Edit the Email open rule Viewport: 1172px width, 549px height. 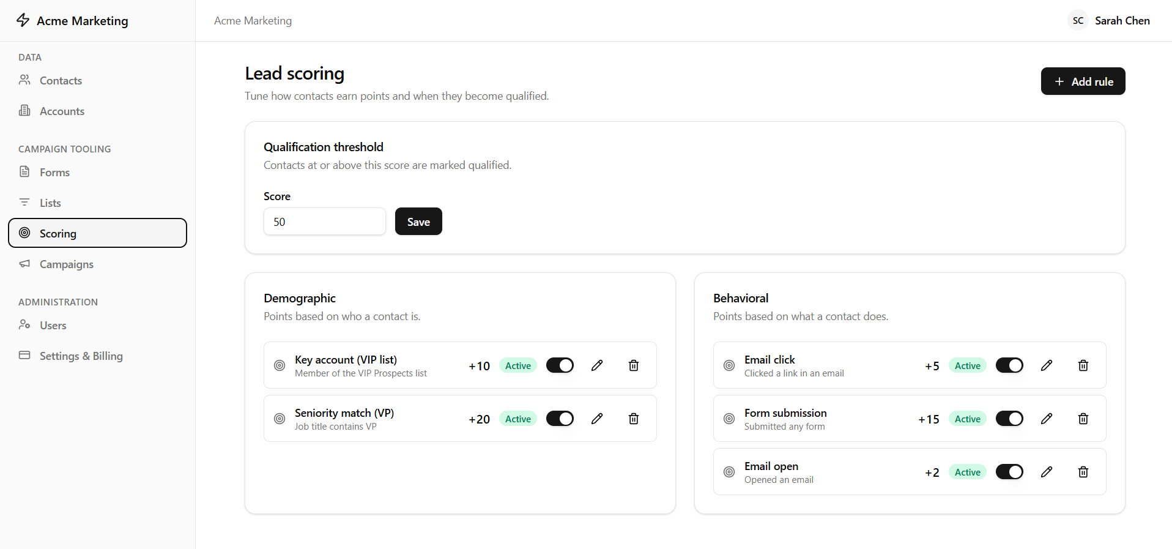[1047, 472]
